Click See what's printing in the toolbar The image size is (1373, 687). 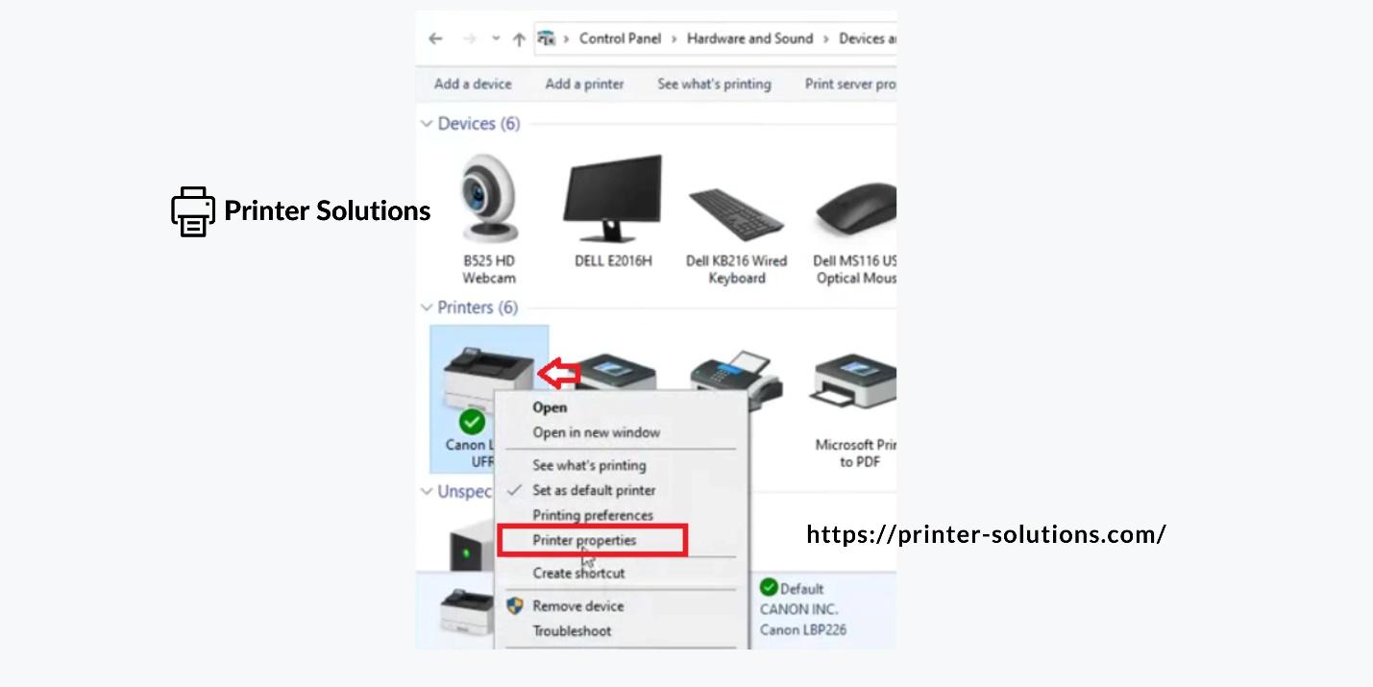pyautogui.click(x=714, y=85)
